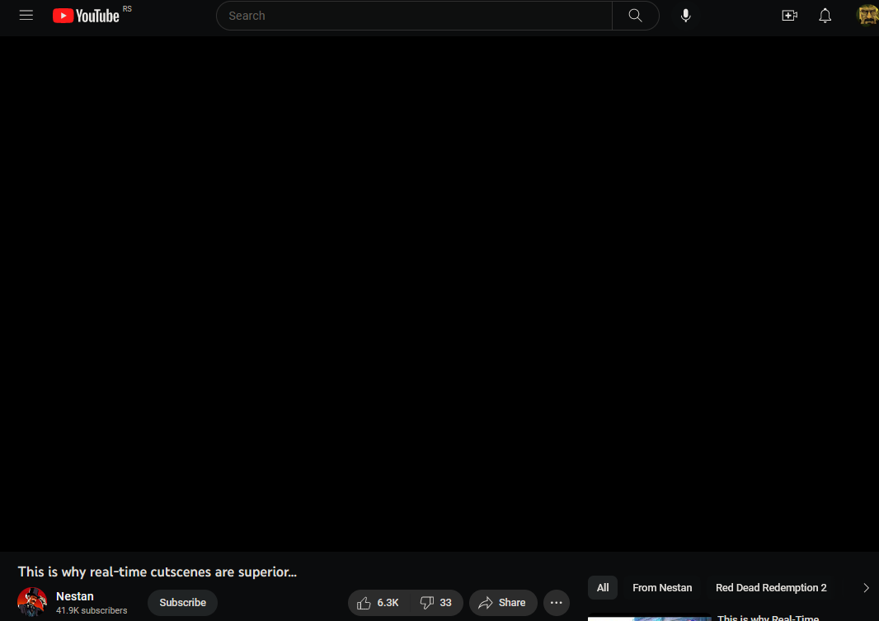Click inside the Search field
Viewport: 879px width, 621px height.
pyautogui.click(x=412, y=15)
